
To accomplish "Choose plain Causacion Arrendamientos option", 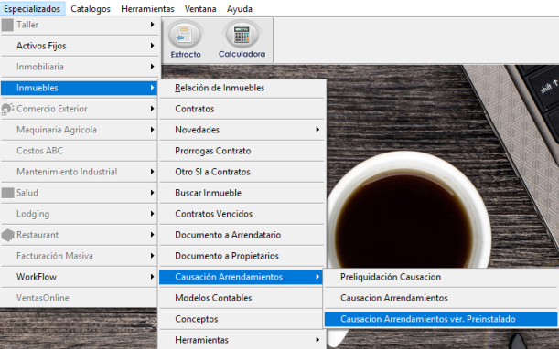I will click(x=441, y=298).
